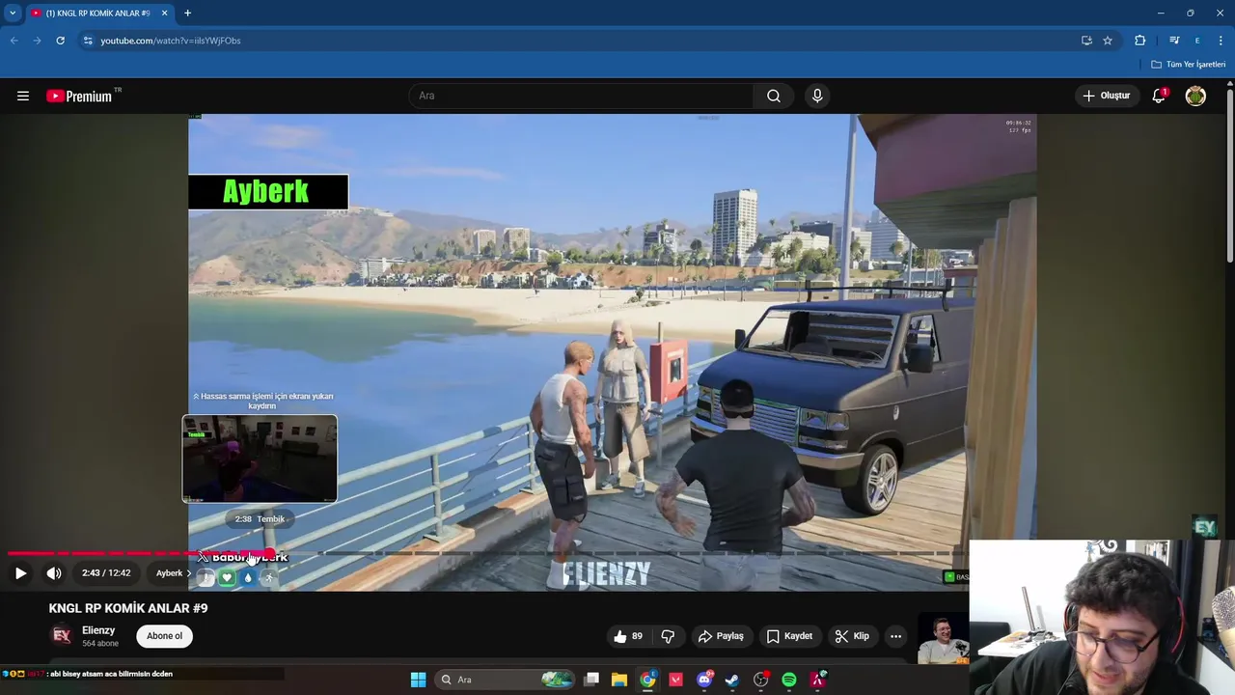Click the video title KNGL RP KOMİK ANLAR #9

click(x=128, y=608)
